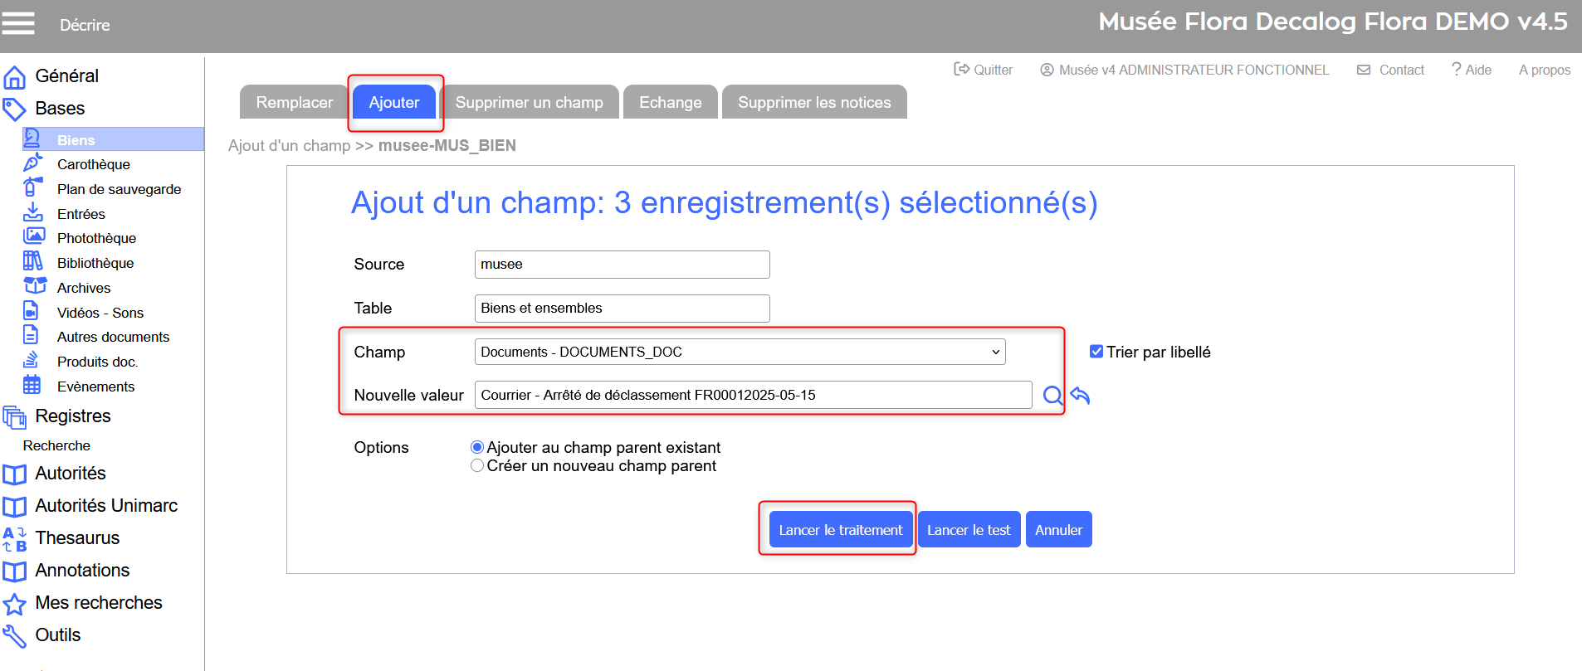Open Photothèque via its sidebar icon

tap(34, 237)
